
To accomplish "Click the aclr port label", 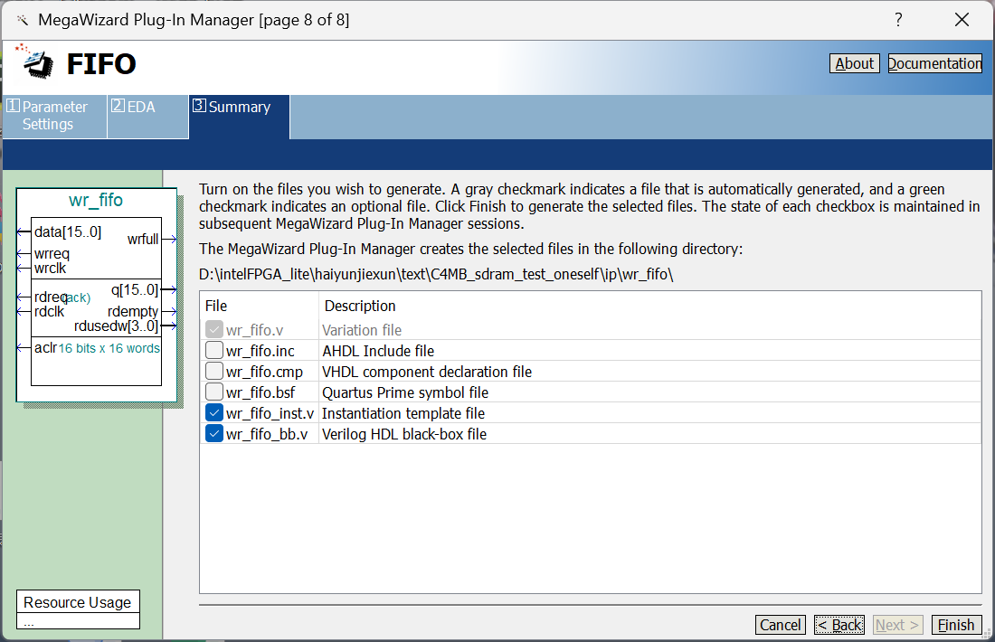I will click(46, 347).
